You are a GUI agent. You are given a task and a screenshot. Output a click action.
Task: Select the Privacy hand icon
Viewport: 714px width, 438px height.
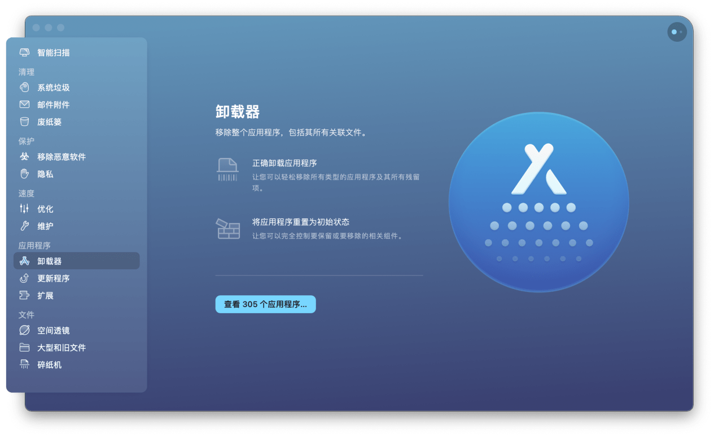click(24, 174)
